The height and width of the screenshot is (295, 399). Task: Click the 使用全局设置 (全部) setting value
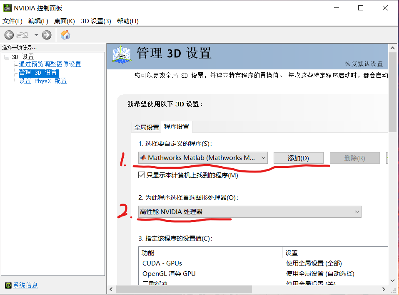click(314, 263)
